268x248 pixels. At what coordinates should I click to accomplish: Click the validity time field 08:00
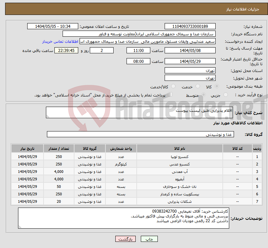[138, 61]
